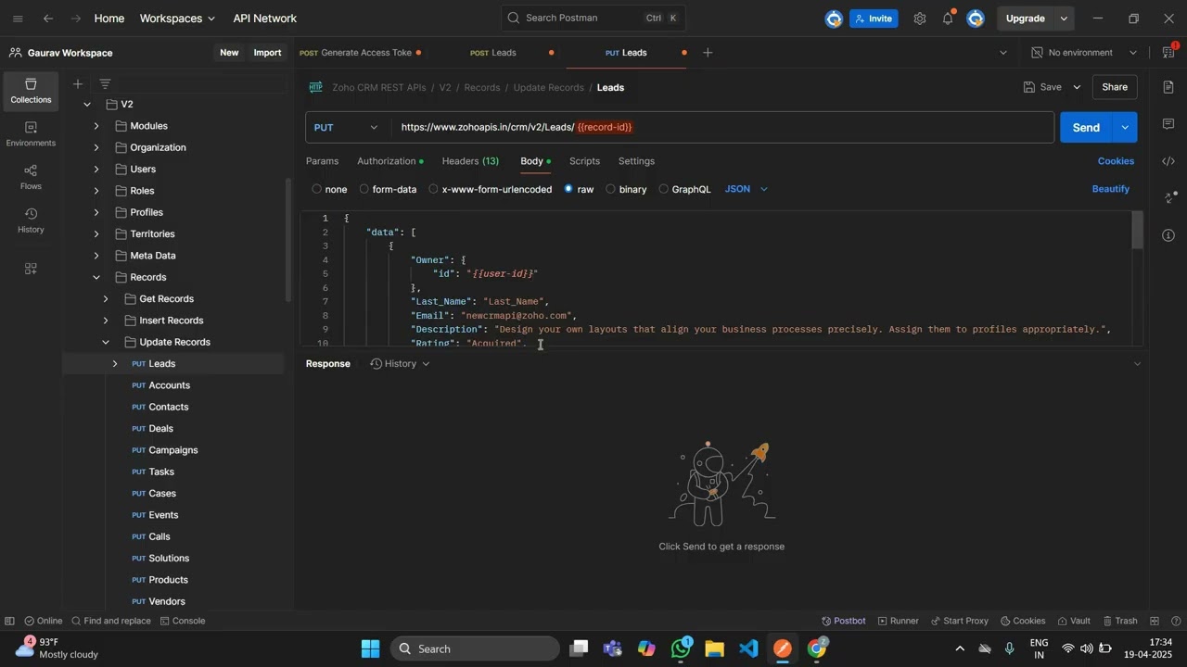Switch to the Authorization tab

tap(389, 161)
